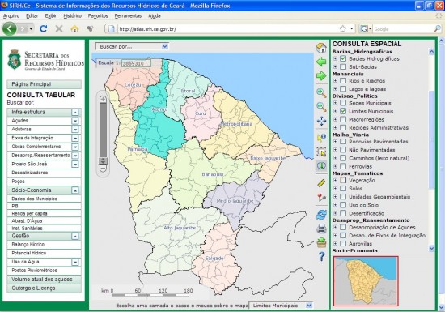The width and height of the screenshot is (445, 312).
Task: Enable the Rios e Riachos layer
Action: tap(343, 81)
